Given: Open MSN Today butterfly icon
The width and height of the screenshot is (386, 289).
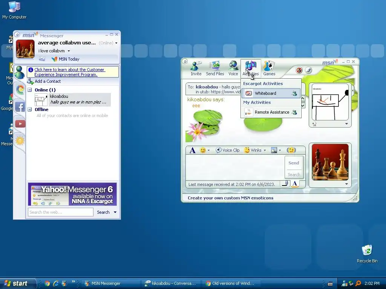Looking at the screenshot, I should point(54,59).
